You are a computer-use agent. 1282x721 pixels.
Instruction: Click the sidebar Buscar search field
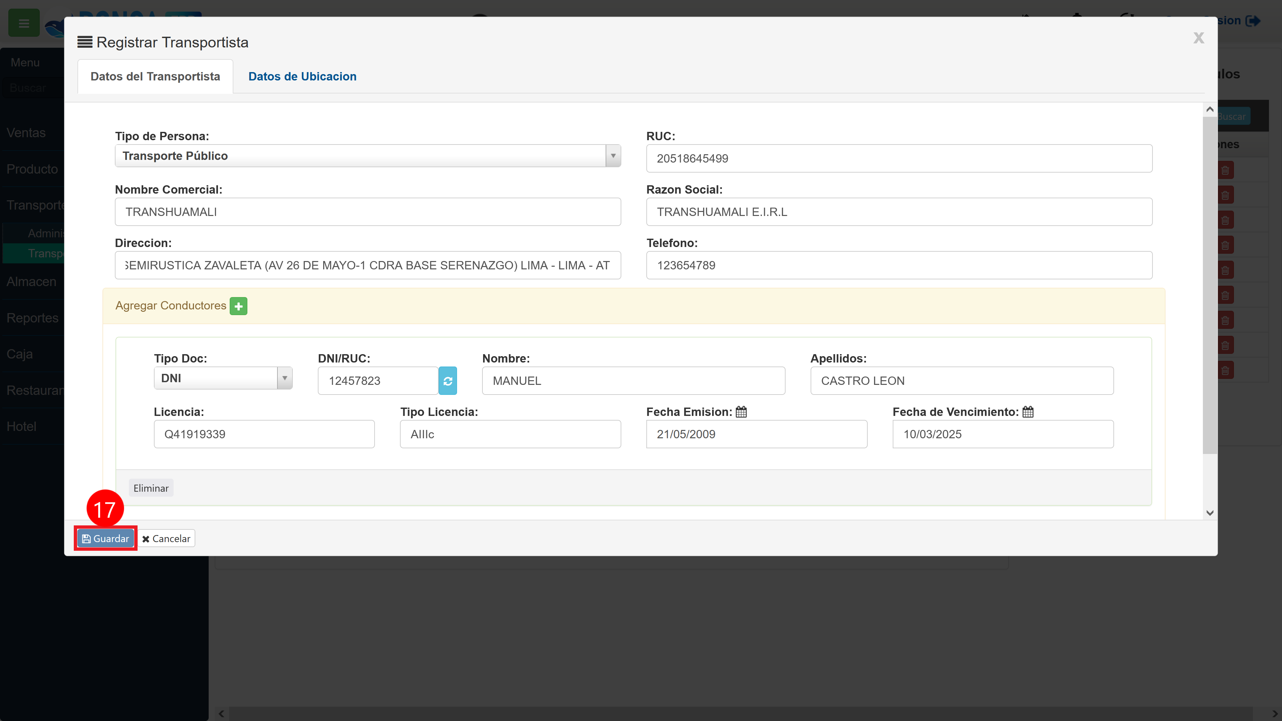point(33,88)
